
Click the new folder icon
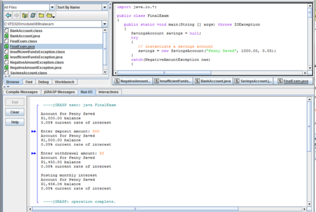pyautogui.click(x=41, y=16)
